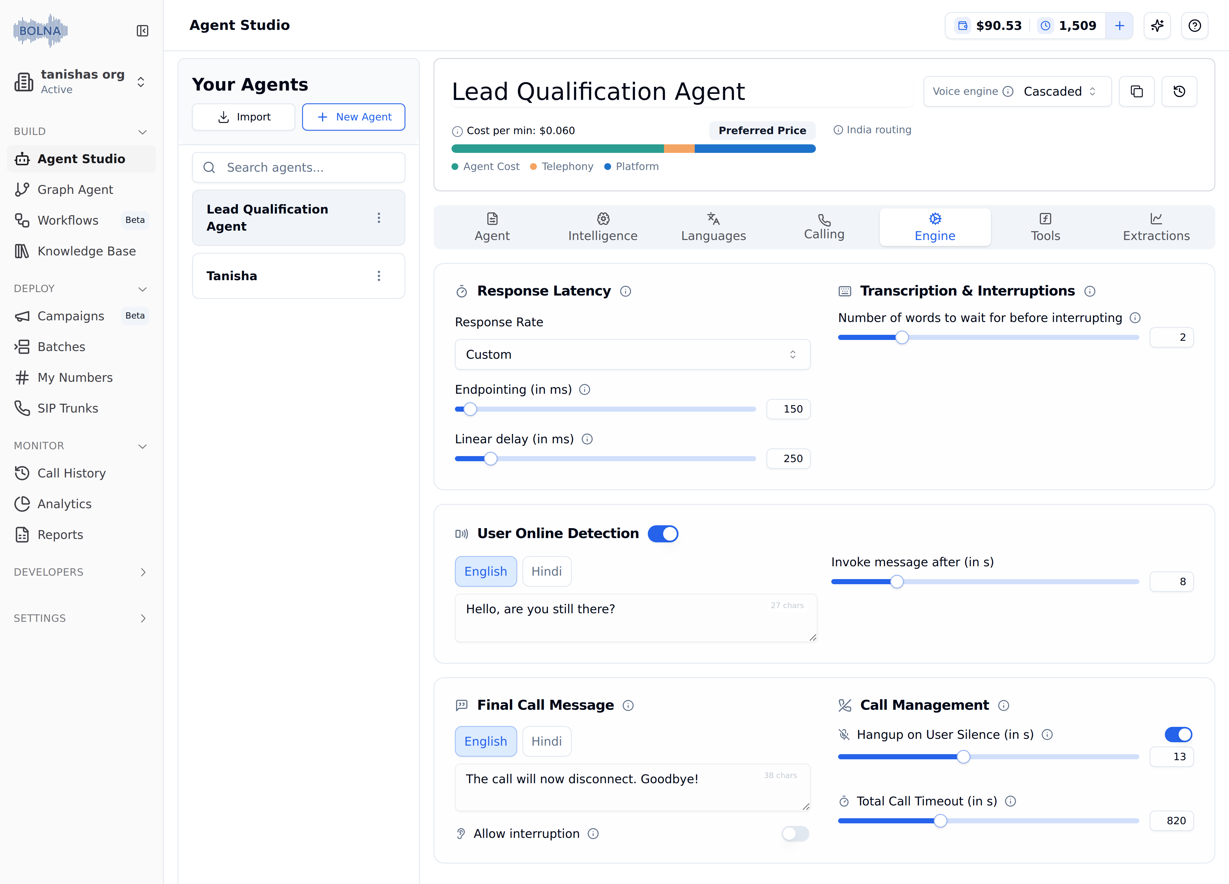
Task: Click the copy agent icon
Action: (1137, 91)
